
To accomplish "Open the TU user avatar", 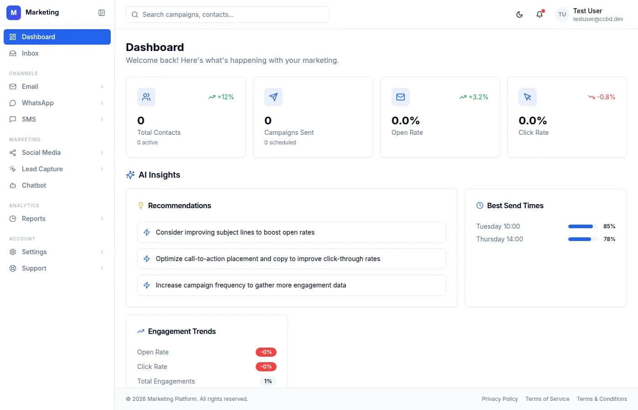I will [562, 15].
